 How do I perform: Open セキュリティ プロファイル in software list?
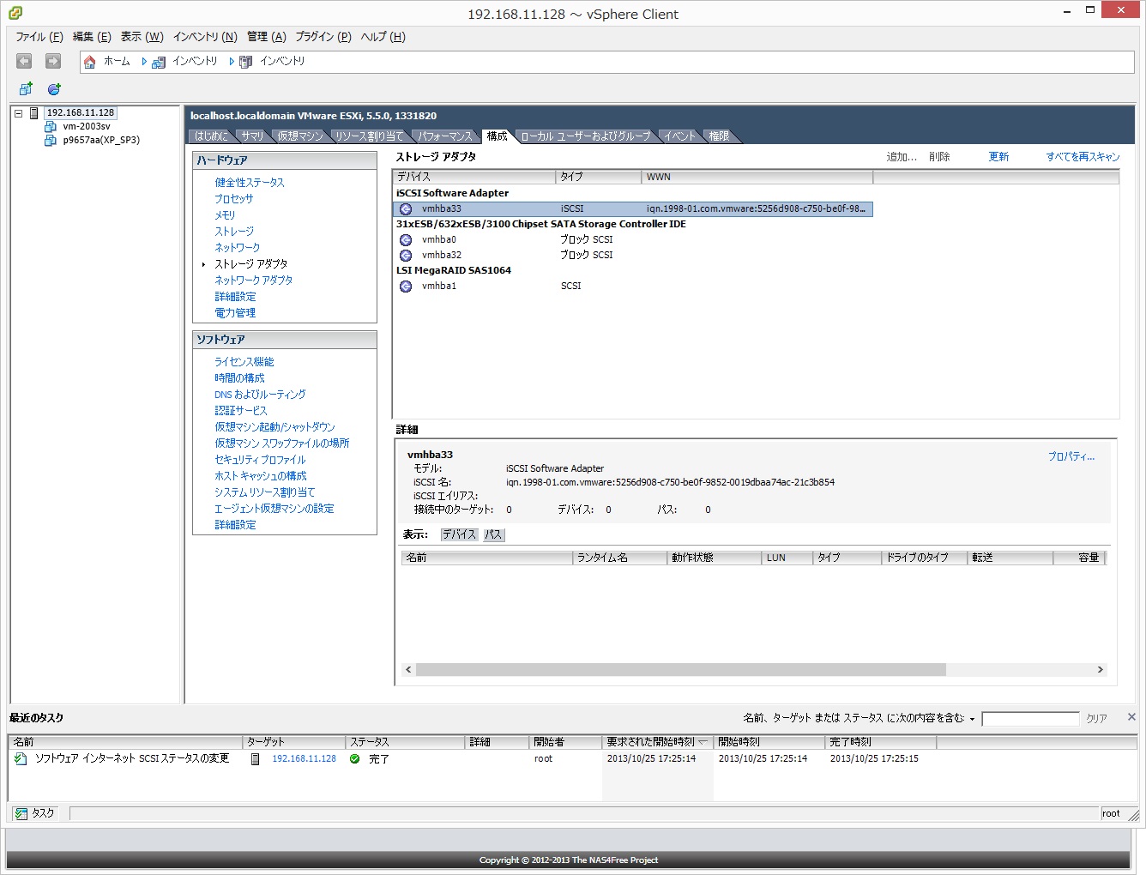click(x=260, y=460)
